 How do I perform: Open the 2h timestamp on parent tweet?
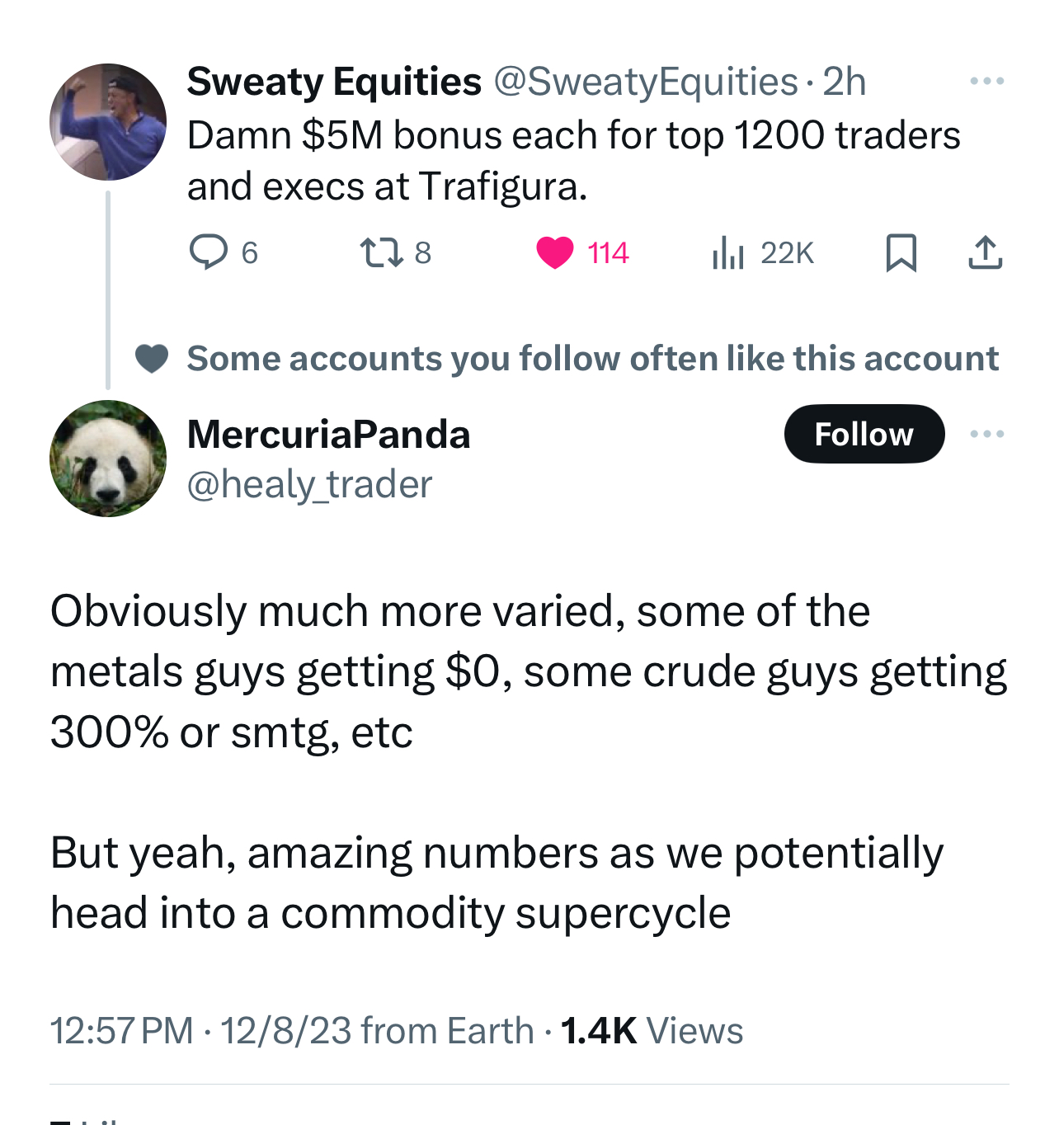tap(845, 82)
